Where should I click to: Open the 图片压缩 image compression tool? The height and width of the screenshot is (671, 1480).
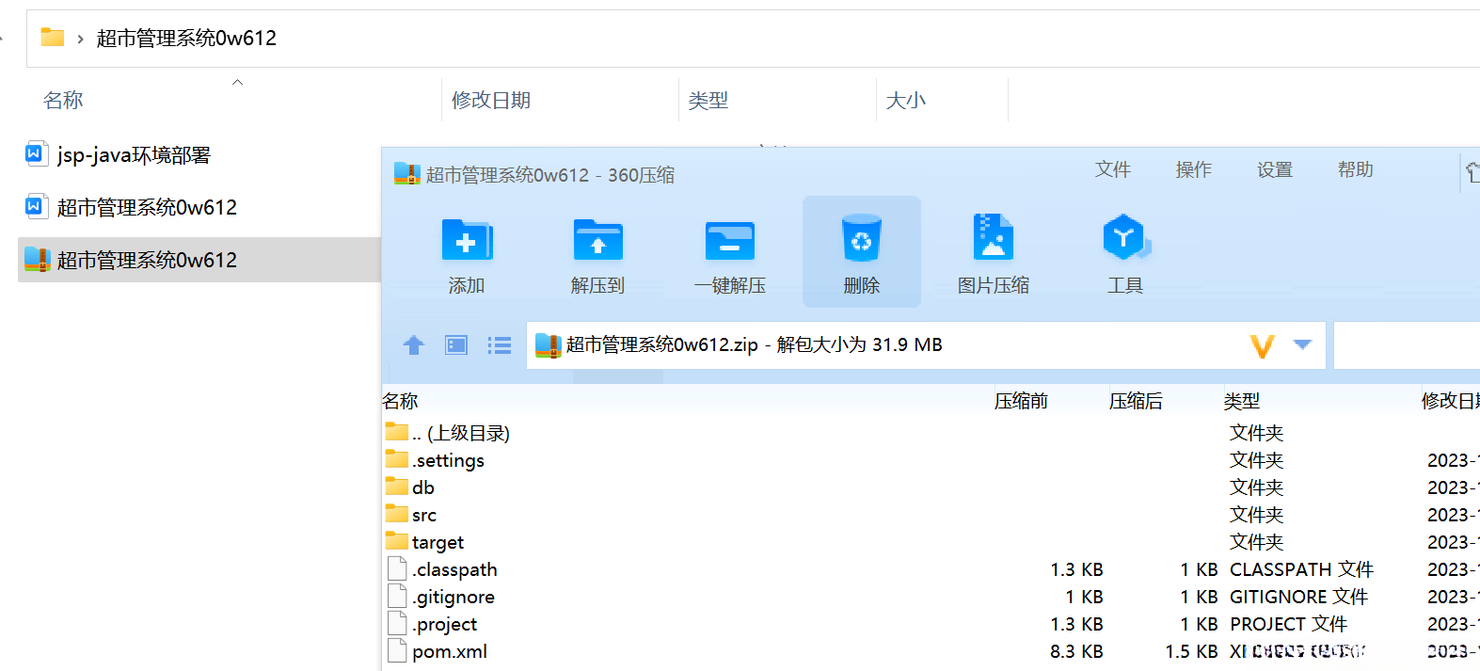[993, 236]
